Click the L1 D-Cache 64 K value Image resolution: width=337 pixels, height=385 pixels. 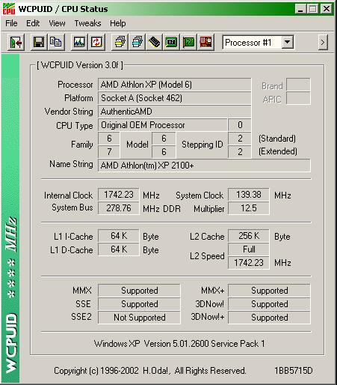(119, 249)
